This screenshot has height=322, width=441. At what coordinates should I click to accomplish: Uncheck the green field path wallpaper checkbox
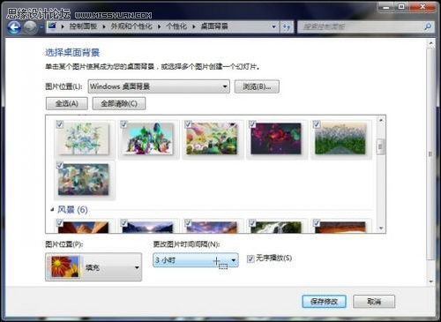point(317,124)
